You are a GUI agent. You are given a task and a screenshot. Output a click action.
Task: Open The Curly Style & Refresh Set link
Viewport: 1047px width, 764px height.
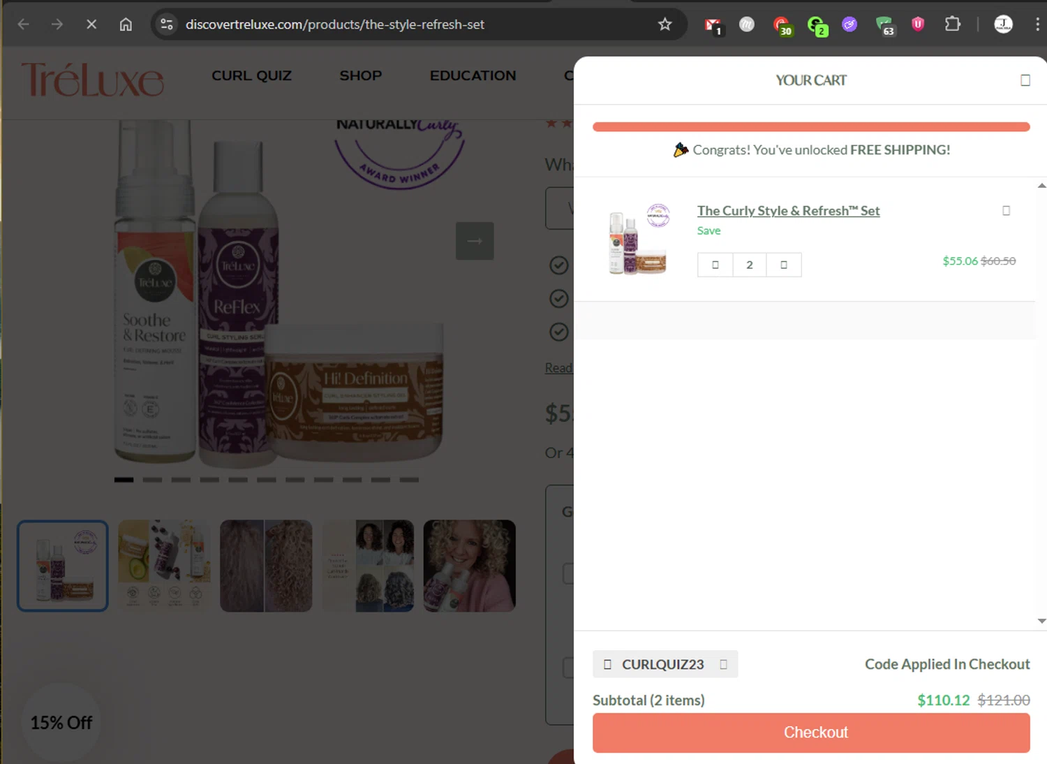[788, 211]
